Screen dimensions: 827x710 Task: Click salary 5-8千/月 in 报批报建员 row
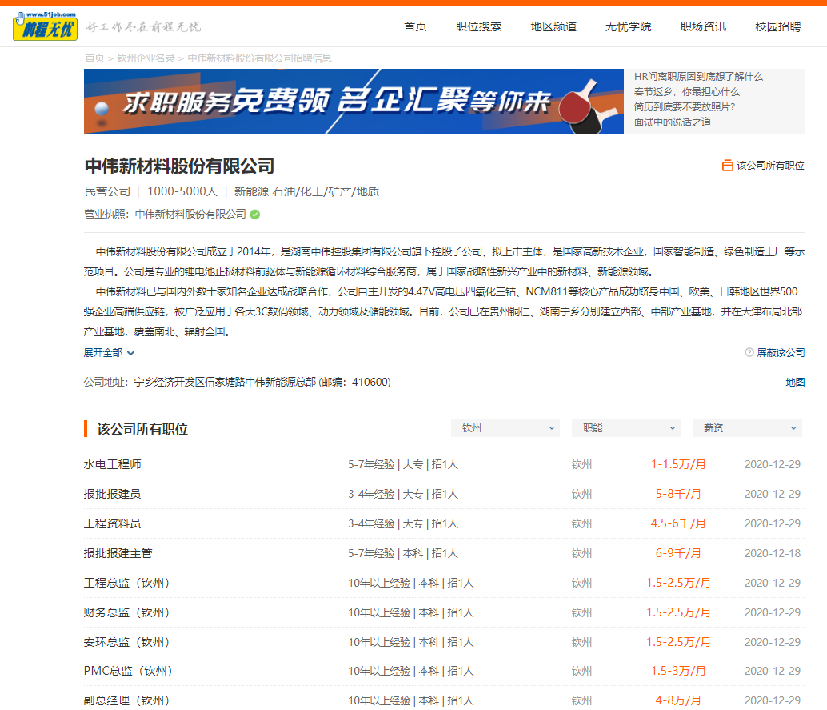click(678, 494)
